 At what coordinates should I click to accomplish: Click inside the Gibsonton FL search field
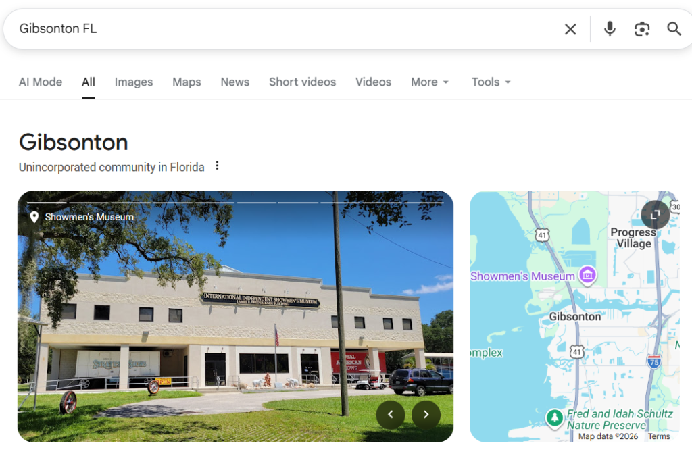282,29
